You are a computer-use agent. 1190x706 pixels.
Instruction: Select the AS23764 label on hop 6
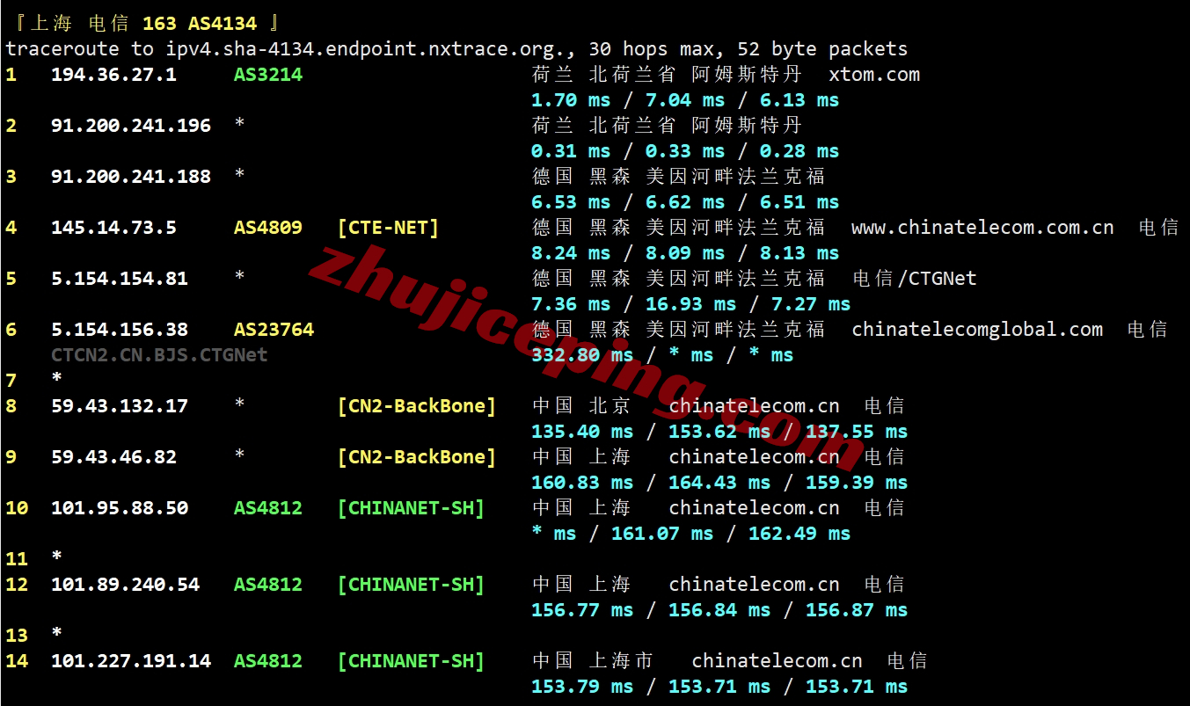(274, 330)
